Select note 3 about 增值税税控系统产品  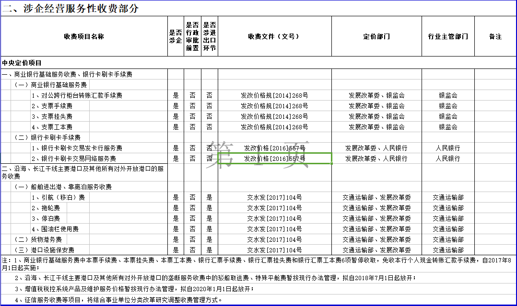point(258,289)
